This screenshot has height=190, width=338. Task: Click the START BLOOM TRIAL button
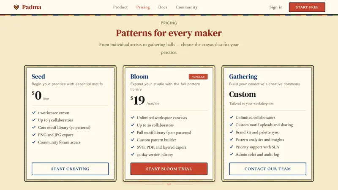click(169, 169)
